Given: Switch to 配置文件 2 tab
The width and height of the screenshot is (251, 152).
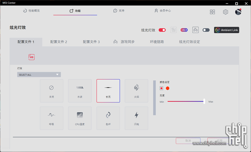Looking at the screenshot, I should coord(59,42).
